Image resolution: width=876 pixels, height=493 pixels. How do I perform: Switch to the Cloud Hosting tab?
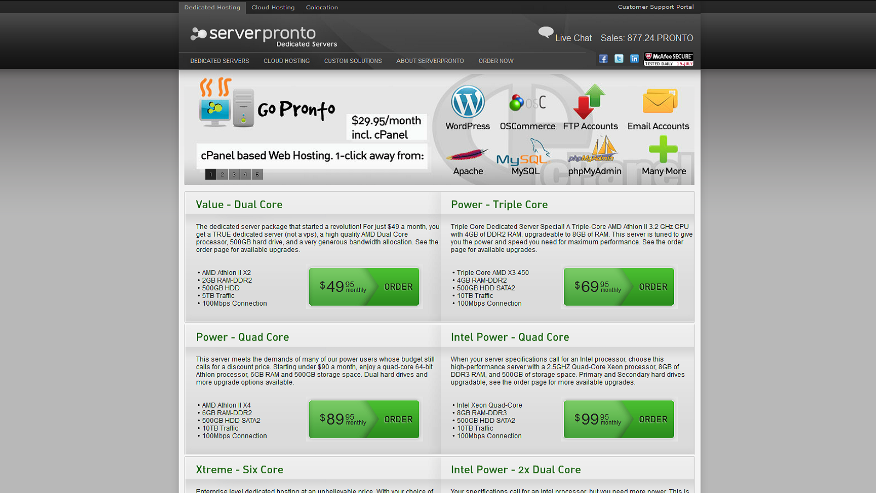(273, 8)
